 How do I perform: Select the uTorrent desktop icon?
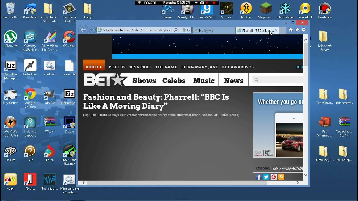[x=10, y=39]
